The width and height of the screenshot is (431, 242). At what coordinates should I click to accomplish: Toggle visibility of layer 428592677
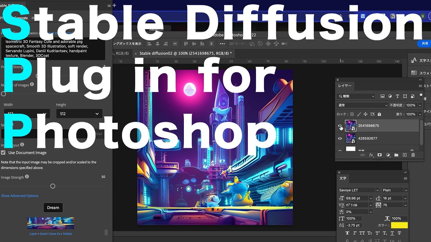click(x=340, y=138)
